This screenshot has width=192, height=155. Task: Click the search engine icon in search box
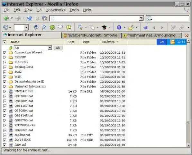coord(149,18)
